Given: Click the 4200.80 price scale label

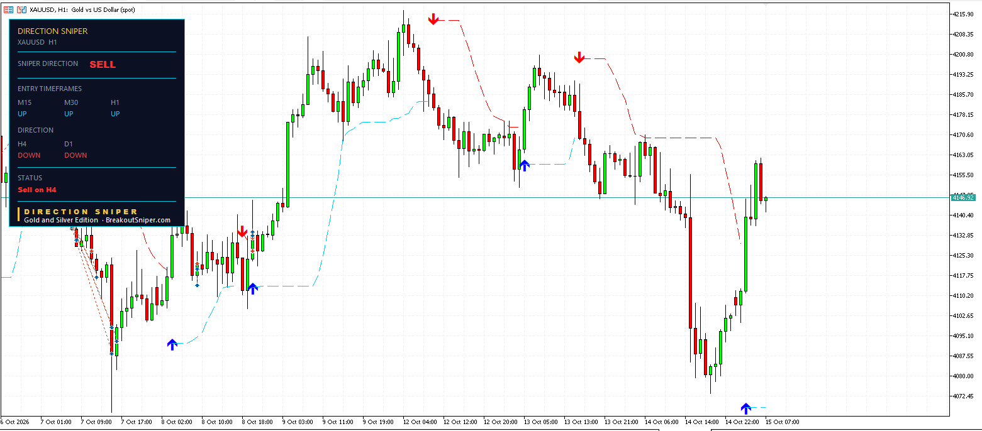Looking at the screenshot, I should click(963, 54).
